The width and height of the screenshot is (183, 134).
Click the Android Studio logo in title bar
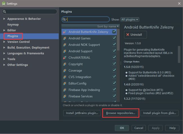click(4, 3)
